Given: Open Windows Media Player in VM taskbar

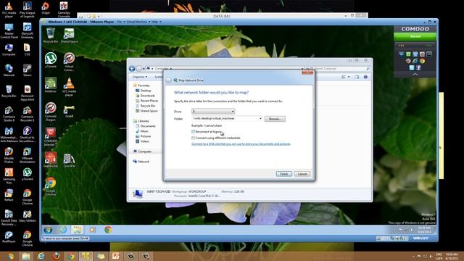Looking at the screenshot, I should click(x=92, y=230).
